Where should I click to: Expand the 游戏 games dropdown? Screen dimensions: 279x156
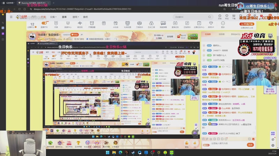76,17
